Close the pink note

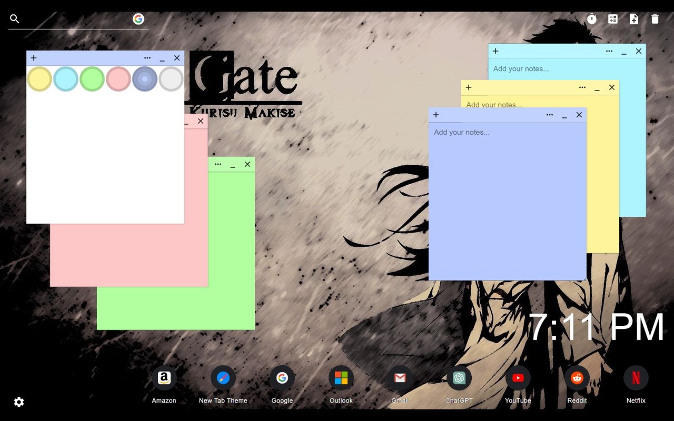click(201, 121)
